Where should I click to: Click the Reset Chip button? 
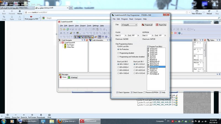tap(161, 25)
